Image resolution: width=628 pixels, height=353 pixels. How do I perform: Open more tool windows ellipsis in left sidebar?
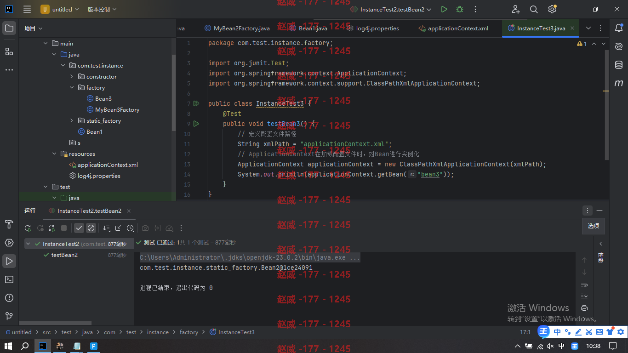tap(9, 70)
